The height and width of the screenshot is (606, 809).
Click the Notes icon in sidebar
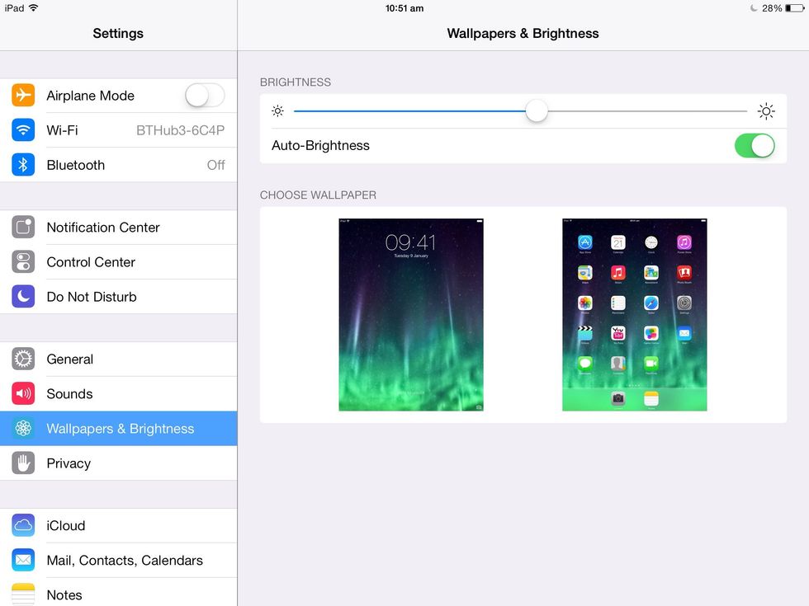22,594
